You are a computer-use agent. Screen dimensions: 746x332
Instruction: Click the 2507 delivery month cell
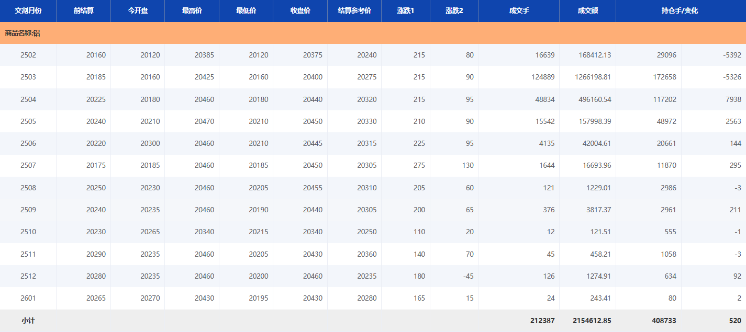click(x=28, y=165)
